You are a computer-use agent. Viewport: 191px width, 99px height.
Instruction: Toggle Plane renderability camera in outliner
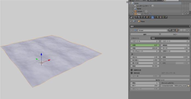(188, 14)
